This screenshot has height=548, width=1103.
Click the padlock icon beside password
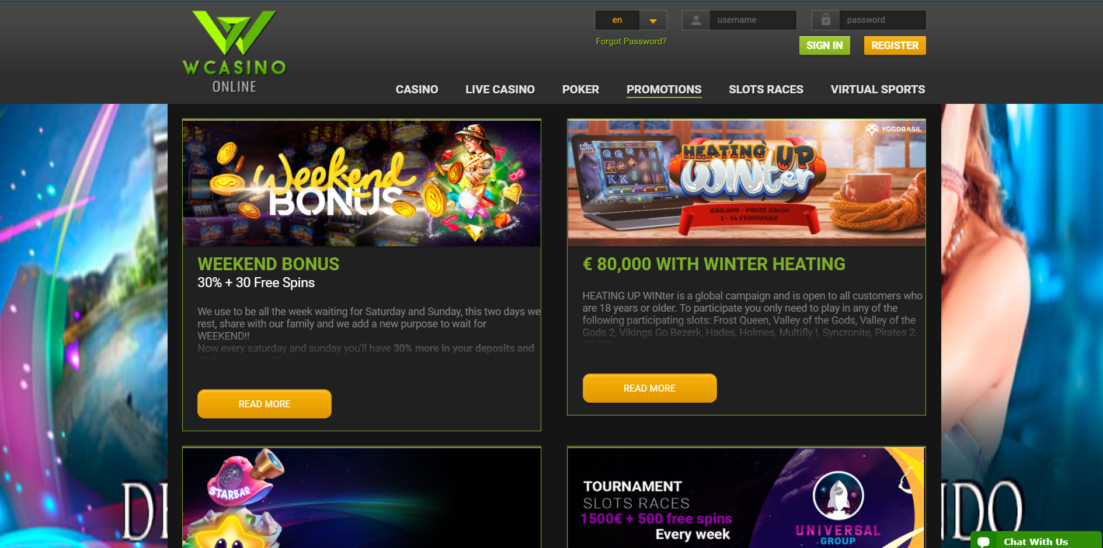(826, 20)
